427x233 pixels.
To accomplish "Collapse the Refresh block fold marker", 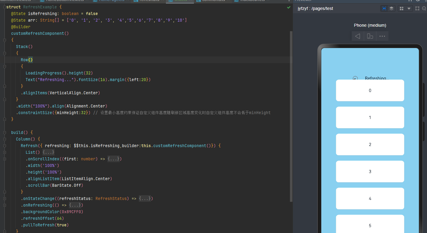I will coord(5,146).
